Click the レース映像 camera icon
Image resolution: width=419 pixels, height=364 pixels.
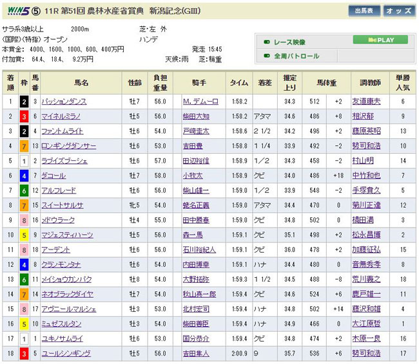[266, 42]
